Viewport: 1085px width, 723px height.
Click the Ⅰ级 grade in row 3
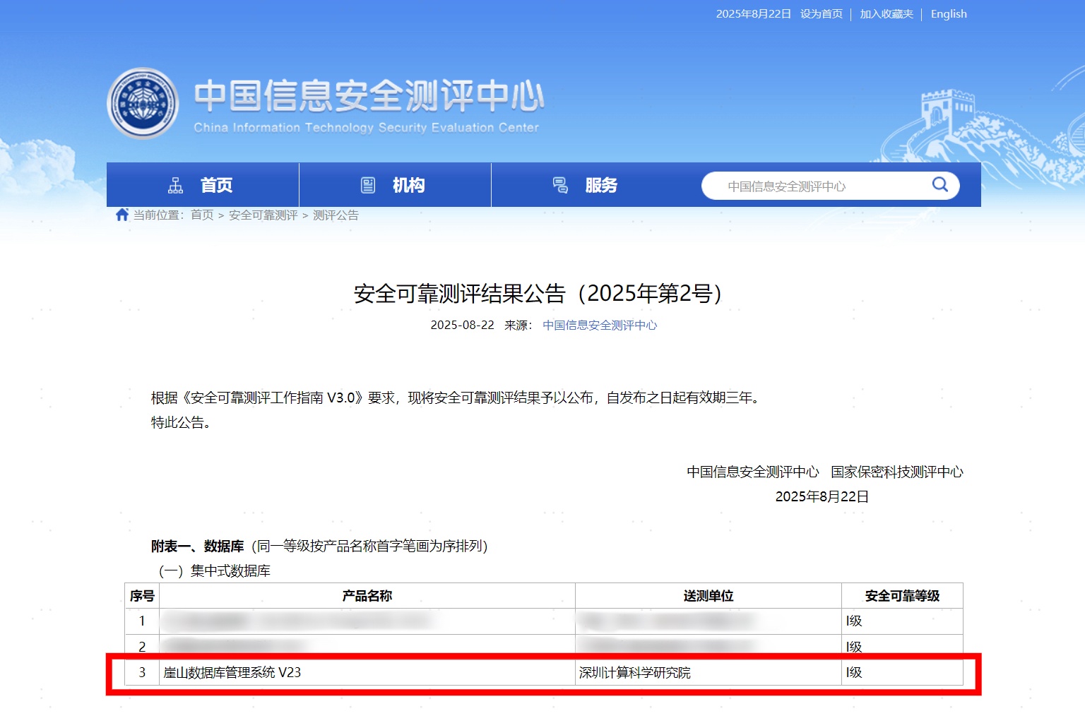pyautogui.click(x=854, y=673)
